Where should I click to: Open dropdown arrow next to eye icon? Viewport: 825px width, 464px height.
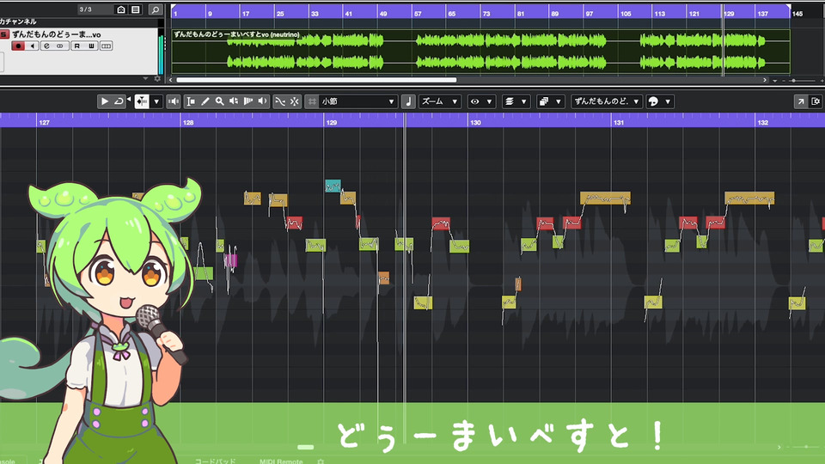489,101
